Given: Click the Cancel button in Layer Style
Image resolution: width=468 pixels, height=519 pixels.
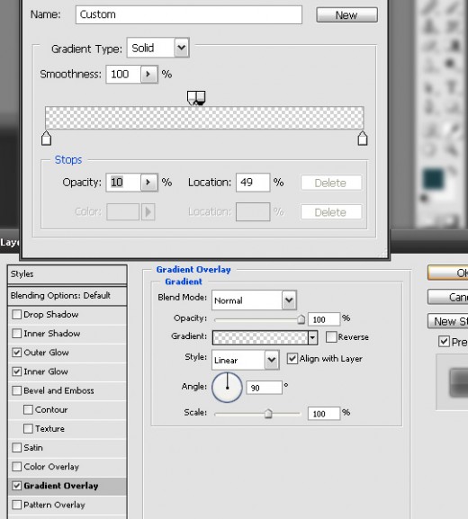Looking at the screenshot, I should coord(448,297).
